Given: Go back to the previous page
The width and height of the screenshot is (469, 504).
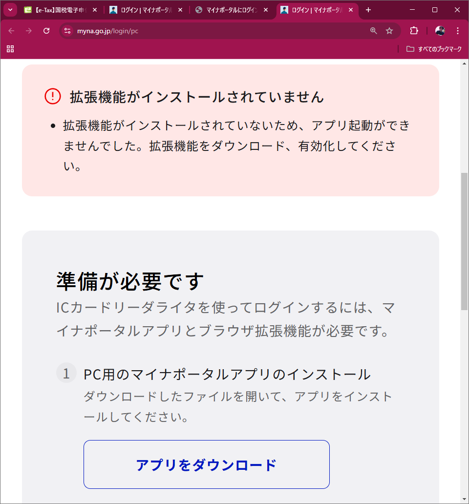Looking at the screenshot, I should coord(11,31).
